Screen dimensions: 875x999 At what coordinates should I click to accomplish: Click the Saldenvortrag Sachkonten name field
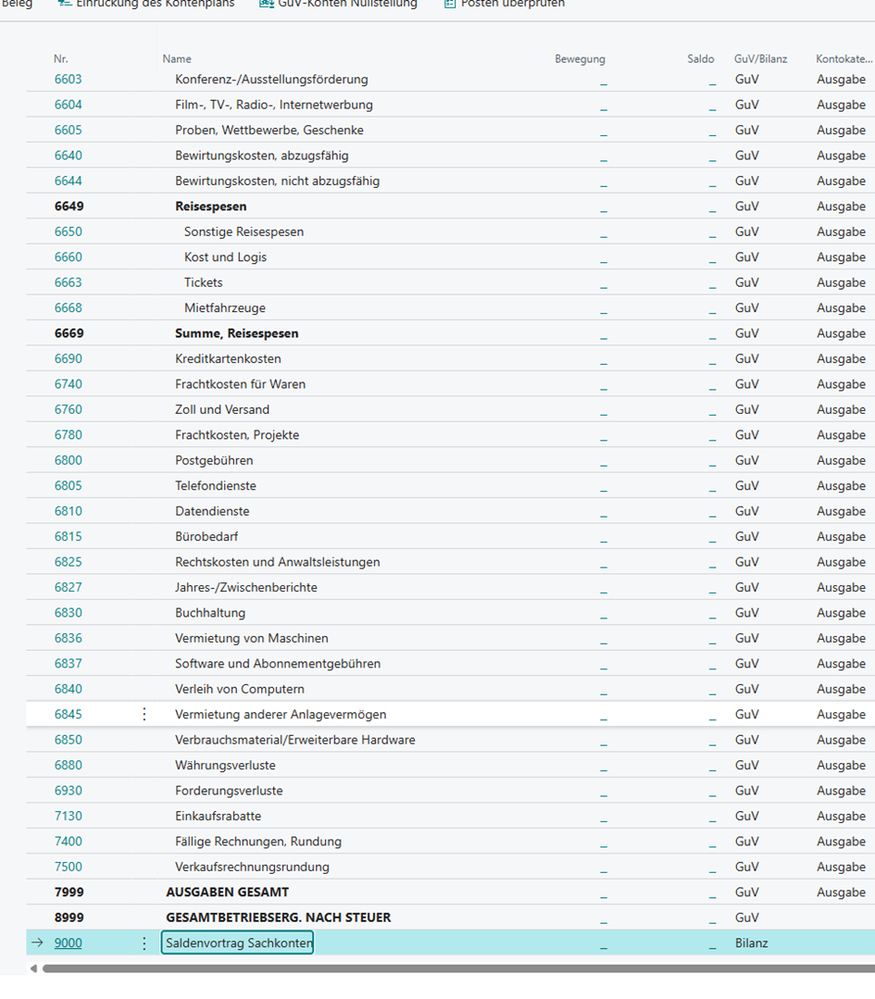click(237, 943)
